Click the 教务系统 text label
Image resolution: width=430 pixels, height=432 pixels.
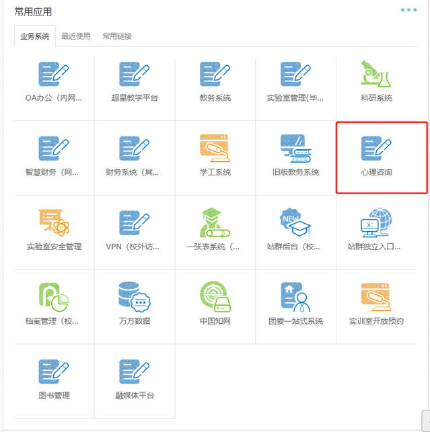click(x=215, y=98)
